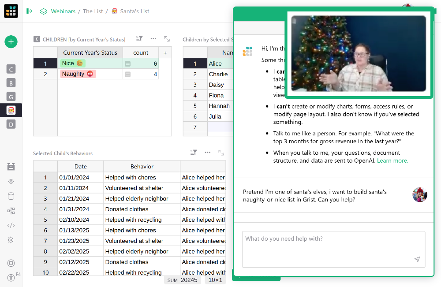Open the AI assistant robot icon in sidebar
Screen dimensions: 441x287
(x=11, y=167)
